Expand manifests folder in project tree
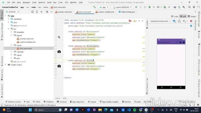Viewport: 201px width, 113px height. pos(8,19)
